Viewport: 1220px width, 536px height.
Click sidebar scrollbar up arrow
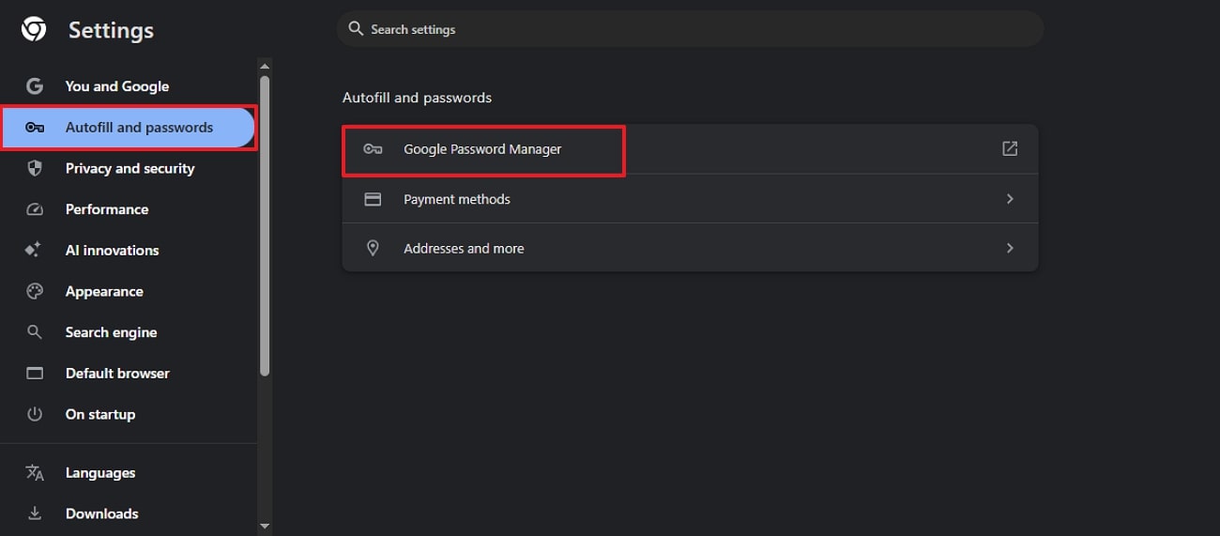(265, 66)
